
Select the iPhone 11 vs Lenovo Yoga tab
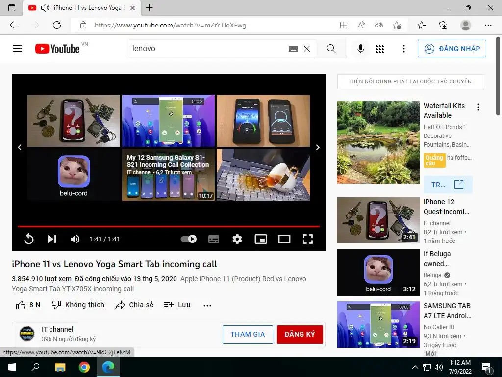[x=82, y=8]
